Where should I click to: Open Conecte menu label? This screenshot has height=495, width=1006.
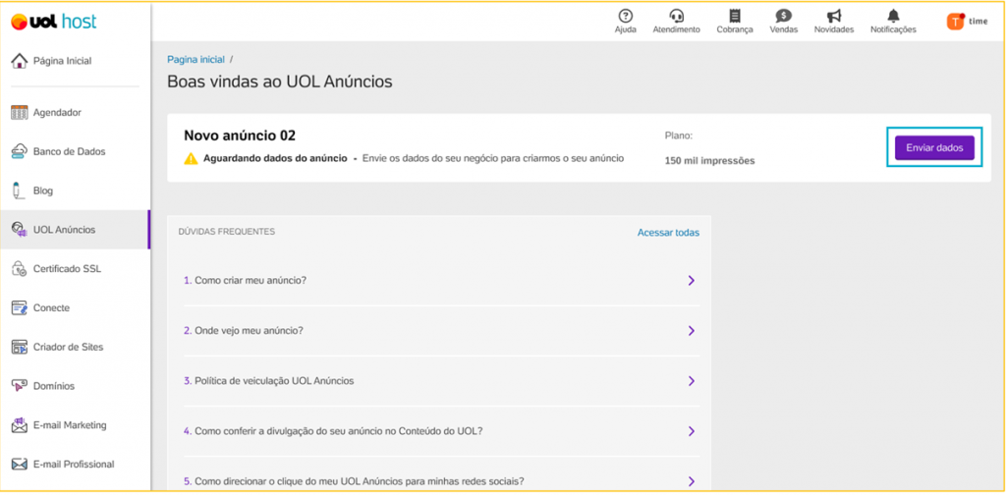point(51,307)
